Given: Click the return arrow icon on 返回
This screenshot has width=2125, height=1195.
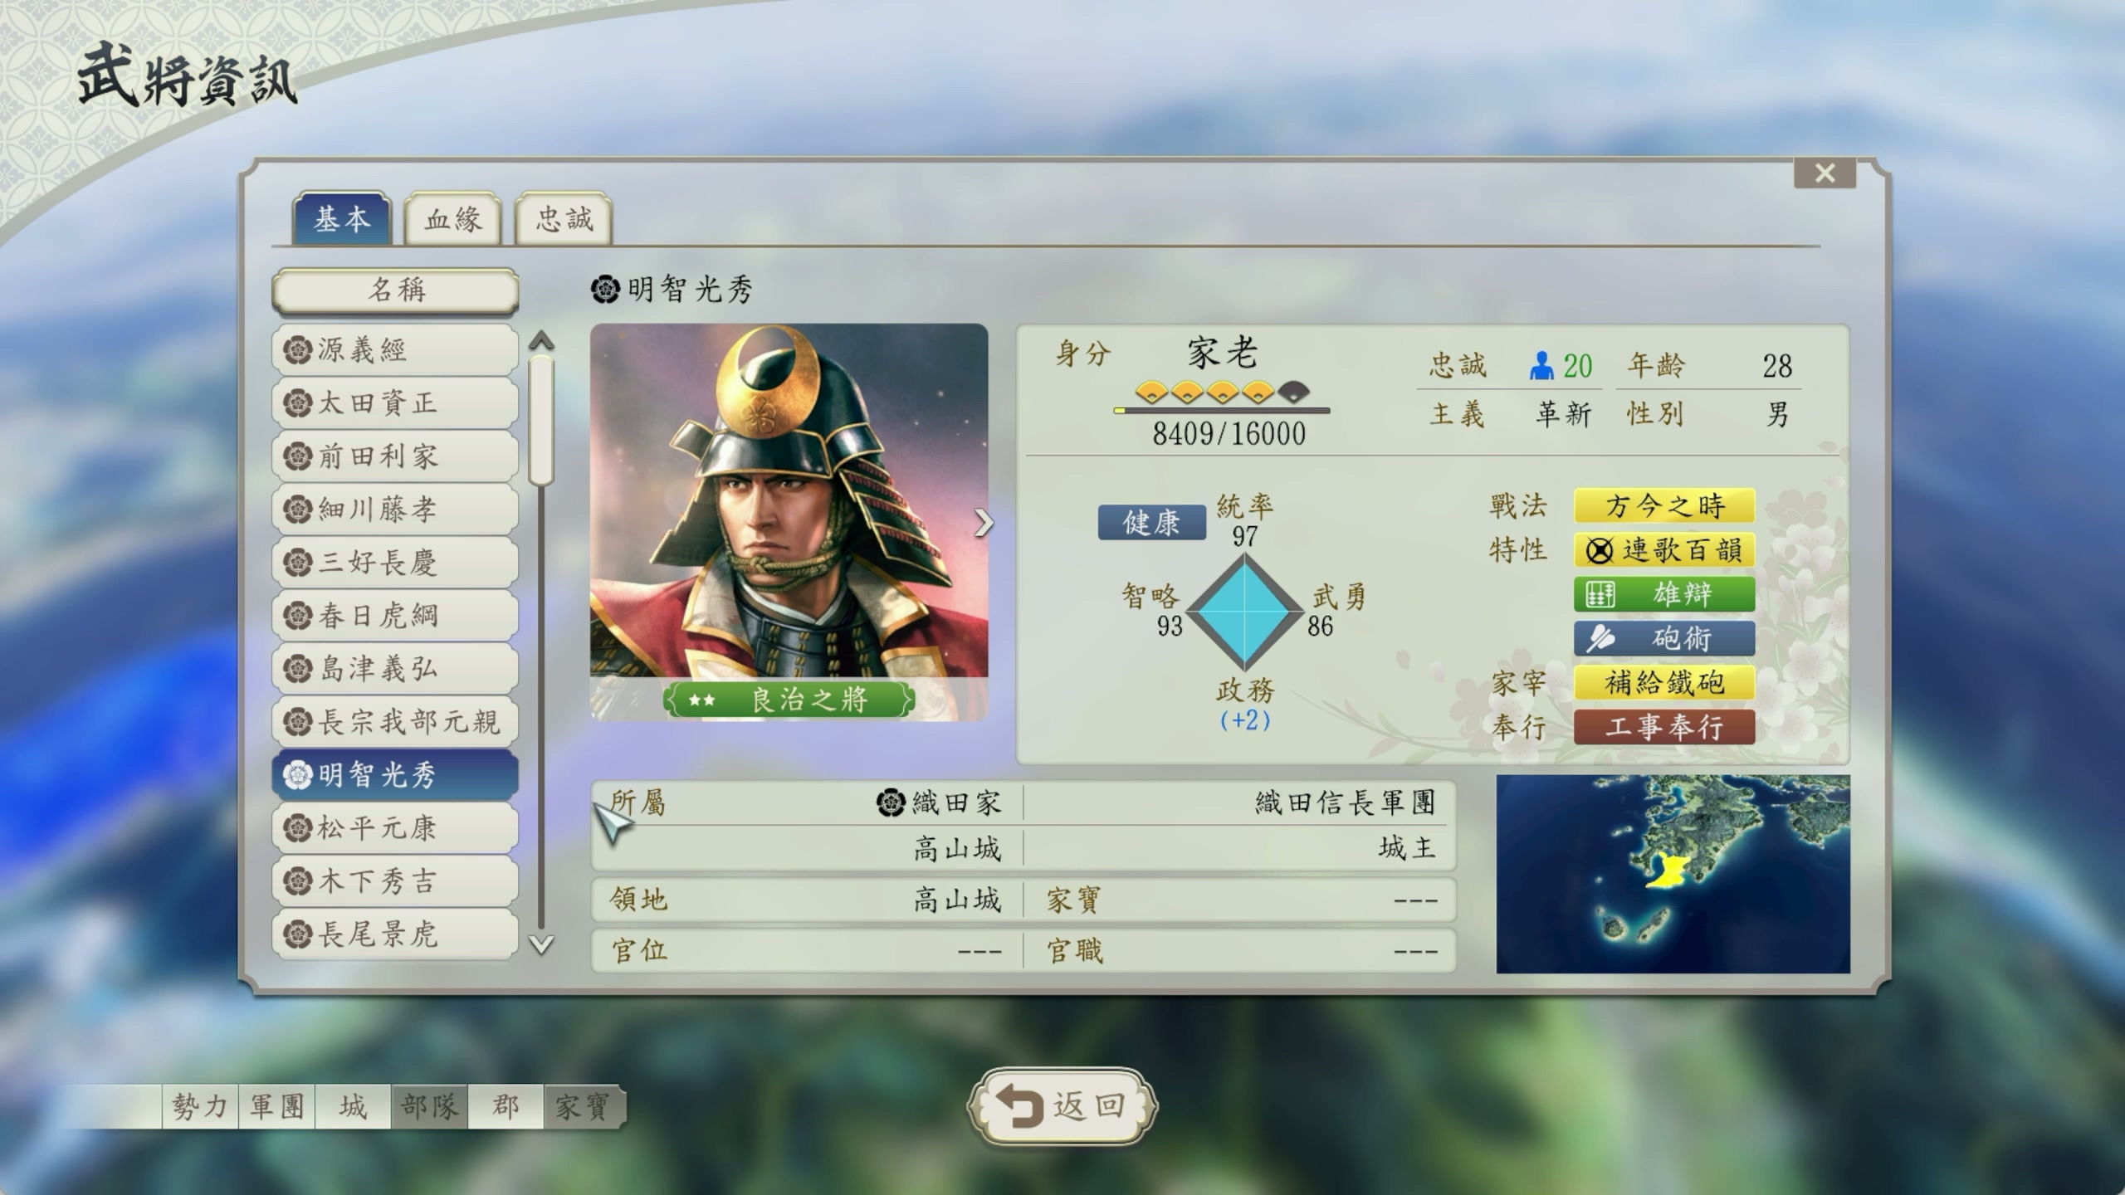Looking at the screenshot, I should [1020, 1105].
